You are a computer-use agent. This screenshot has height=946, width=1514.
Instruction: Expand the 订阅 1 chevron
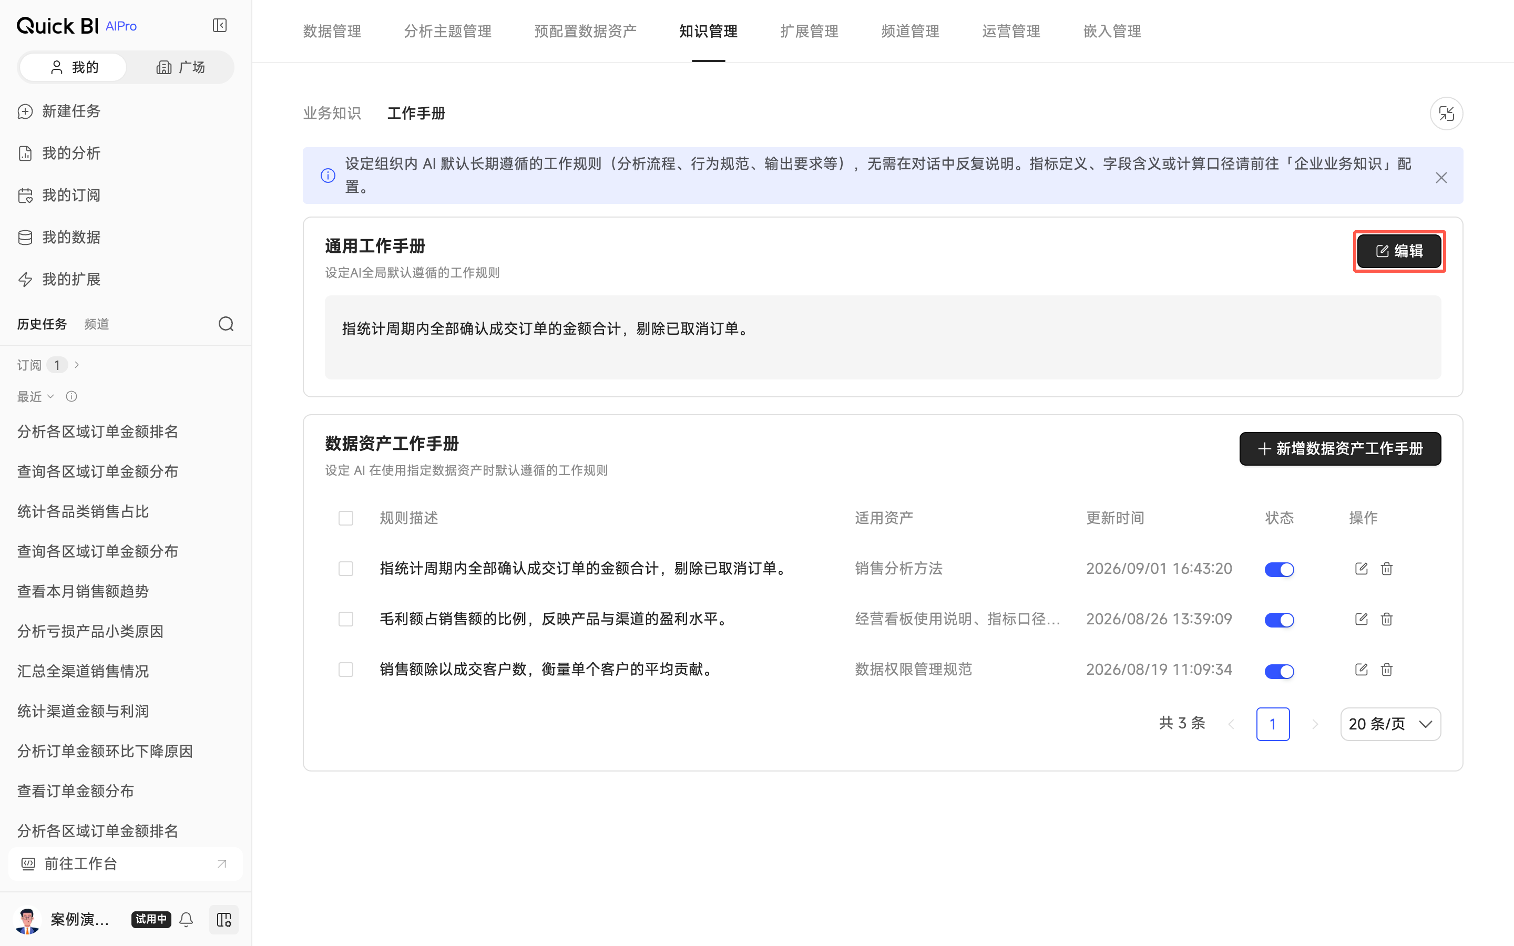pos(76,365)
